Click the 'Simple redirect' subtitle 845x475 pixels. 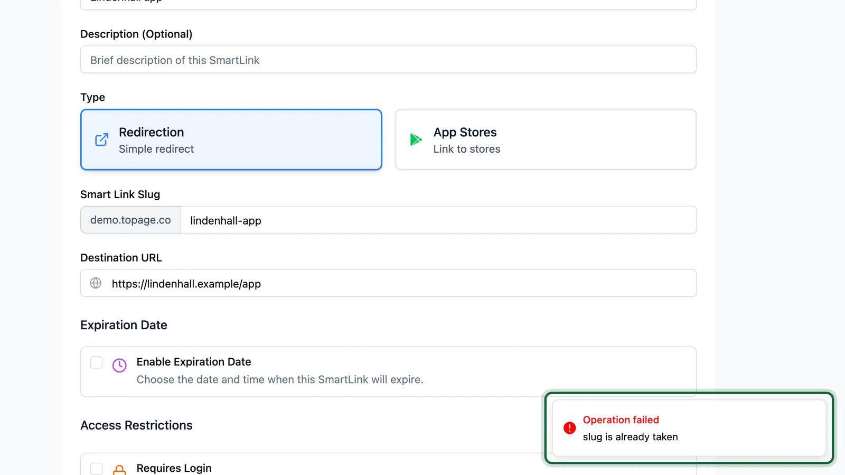[156, 149]
